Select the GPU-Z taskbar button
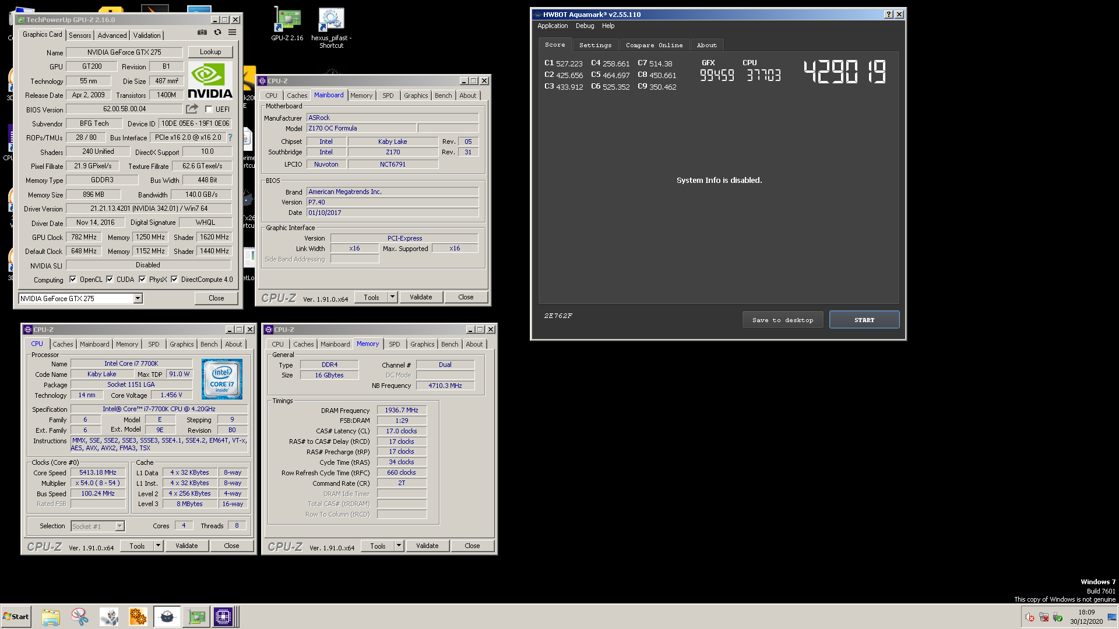This screenshot has height=629, width=1119. pyautogui.click(x=196, y=617)
